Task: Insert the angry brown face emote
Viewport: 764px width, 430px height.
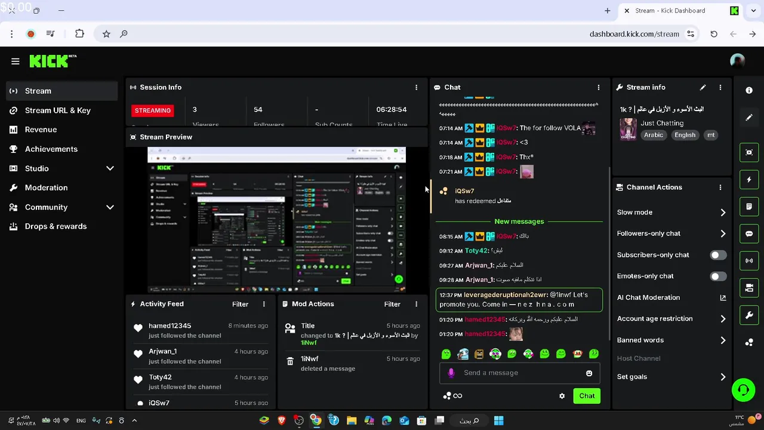Action: 479,354
